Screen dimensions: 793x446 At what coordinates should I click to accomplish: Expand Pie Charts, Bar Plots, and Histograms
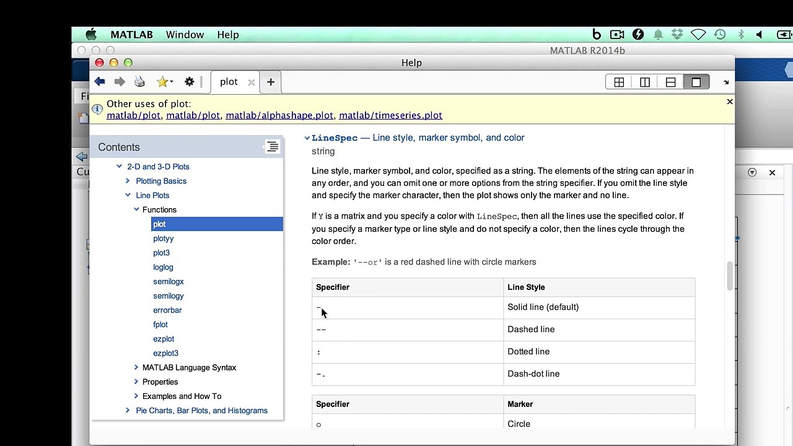point(128,410)
